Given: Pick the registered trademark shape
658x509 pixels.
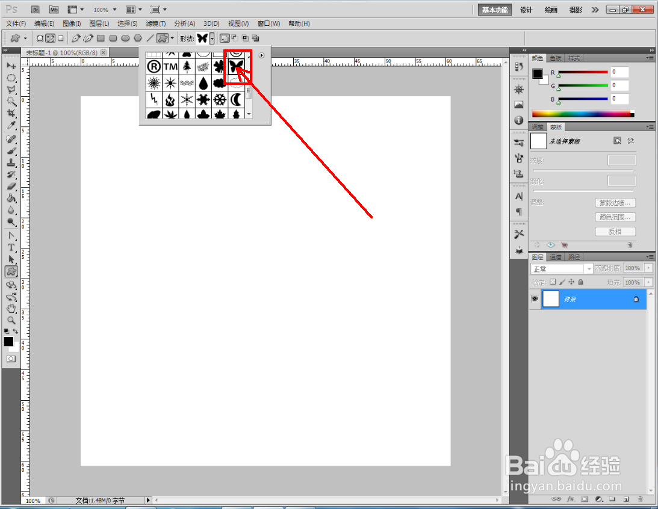Looking at the screenshot, I should [x=154, y=66].
